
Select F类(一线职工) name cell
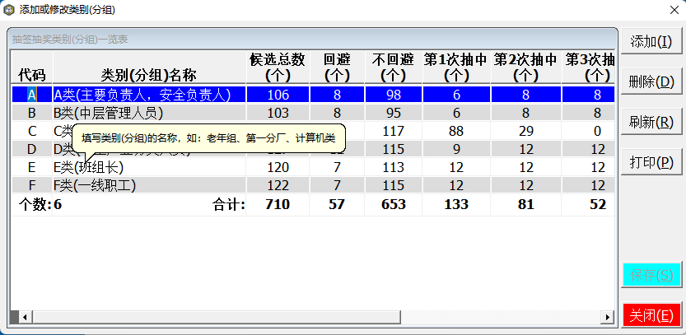coord(149,186)
